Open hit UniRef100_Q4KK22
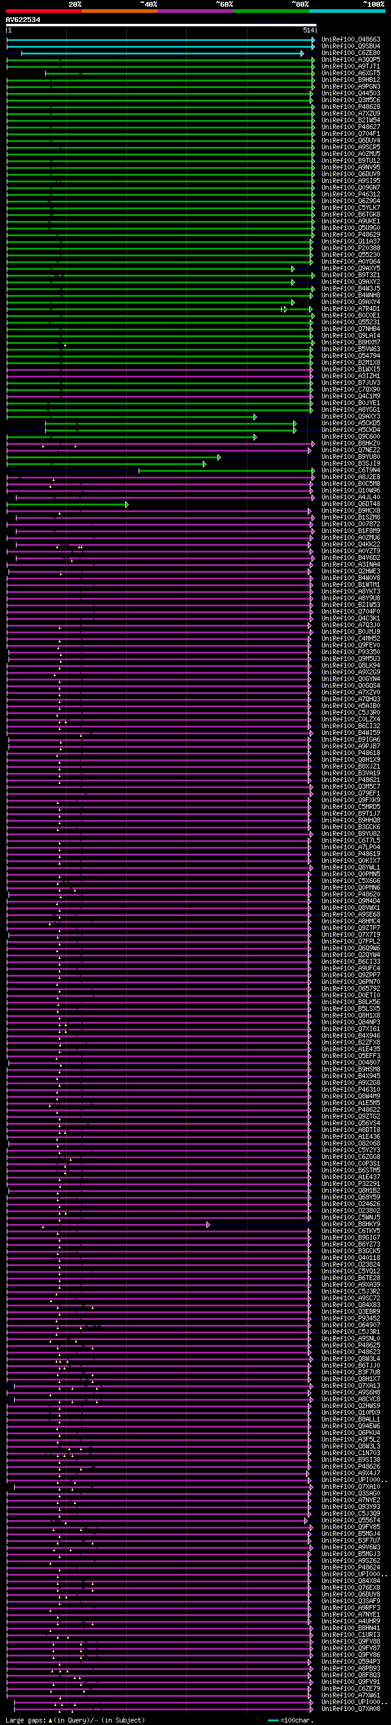391x1725 pixels. (351, 545)
